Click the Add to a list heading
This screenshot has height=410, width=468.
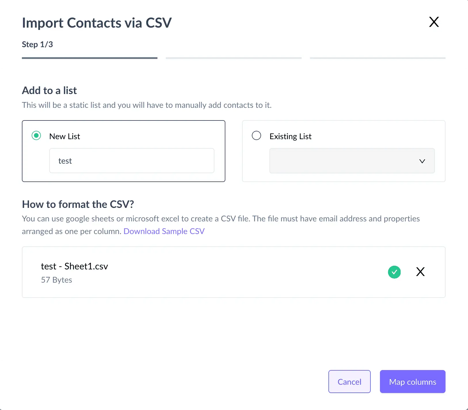[x=49, y=90]
